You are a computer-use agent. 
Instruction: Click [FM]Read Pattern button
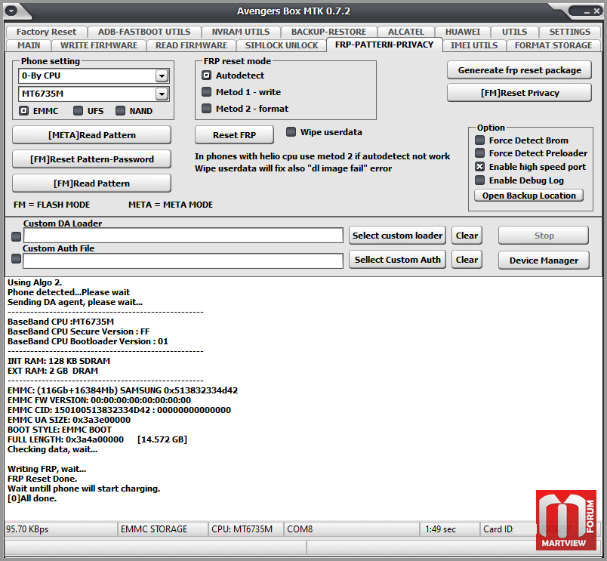pyautogui.click(x=92, y=183)
